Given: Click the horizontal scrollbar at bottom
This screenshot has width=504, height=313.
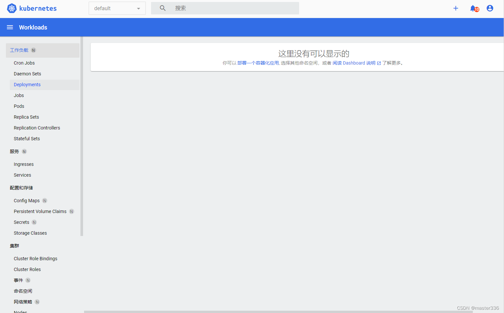Looking at the screenshot, I should [278, 312].
